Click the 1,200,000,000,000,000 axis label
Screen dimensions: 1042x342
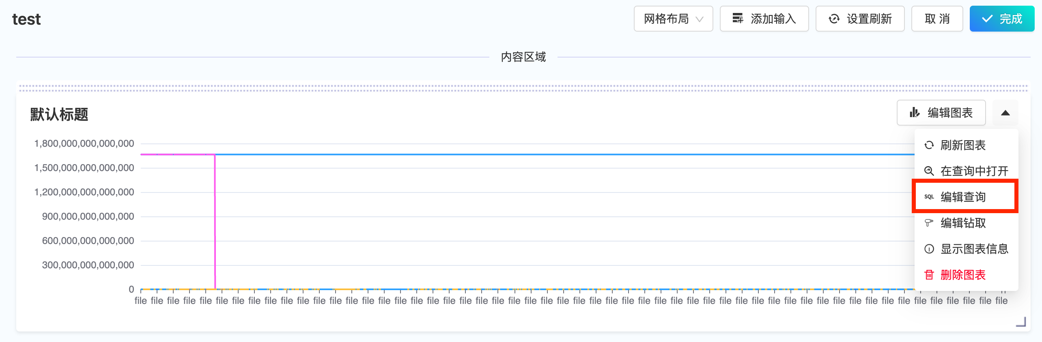coord(84,192)
